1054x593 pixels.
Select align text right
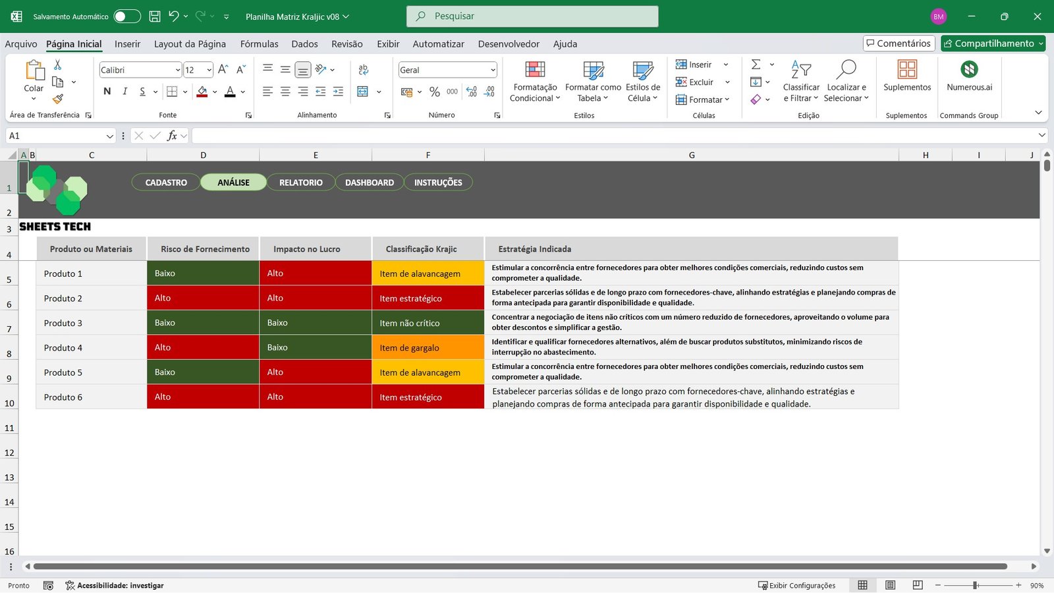303,92
